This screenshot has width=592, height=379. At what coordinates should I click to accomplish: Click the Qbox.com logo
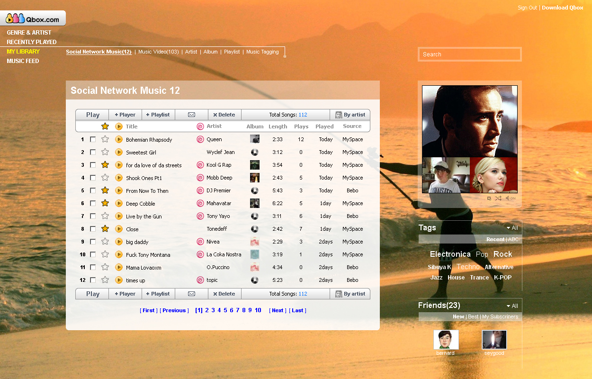[33, 18]
